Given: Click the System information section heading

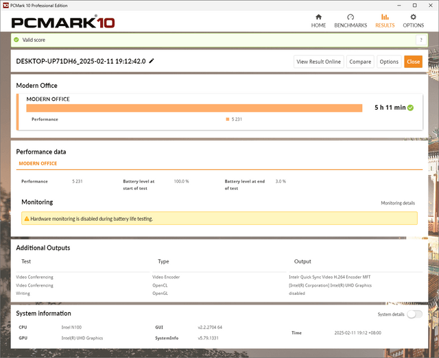Looking at the screenshot, I should pos(43,313).
